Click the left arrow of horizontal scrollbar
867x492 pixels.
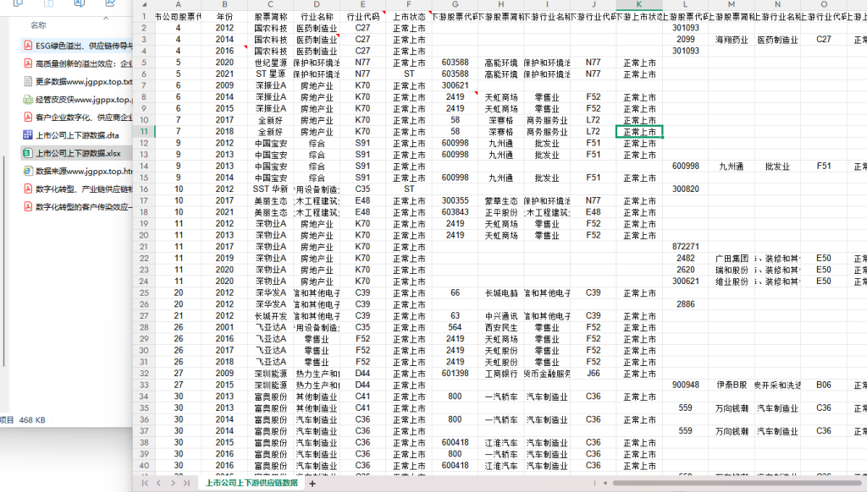coord(605,484)
